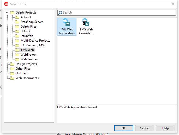The width and height of the screenshot is (179, 135).
Task: Click the IntraWeb folder icon
Action: pyautogui.click(x=17, y=36)
